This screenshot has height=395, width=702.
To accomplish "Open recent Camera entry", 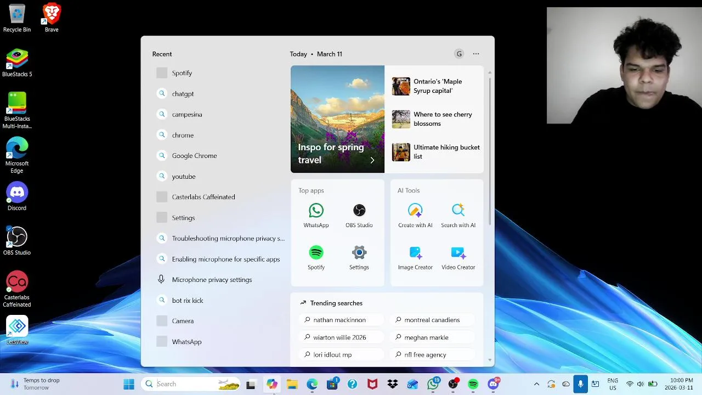I will coord(219,321).
